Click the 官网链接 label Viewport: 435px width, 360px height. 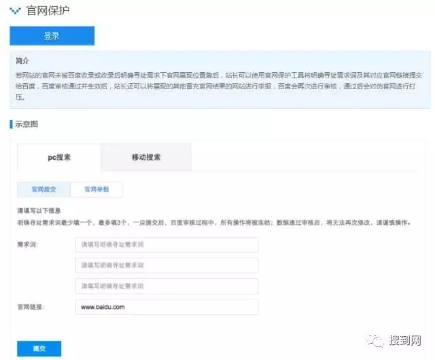(31, 307)
